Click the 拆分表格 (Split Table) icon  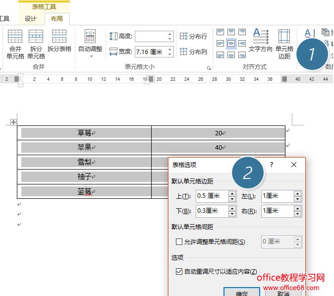click(59, 36)
